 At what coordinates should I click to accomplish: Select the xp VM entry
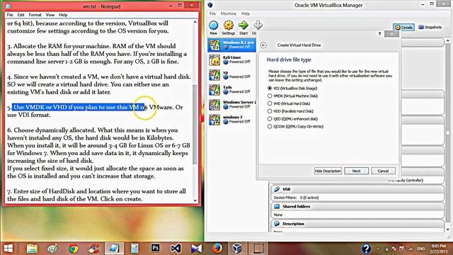coord(231,75)
